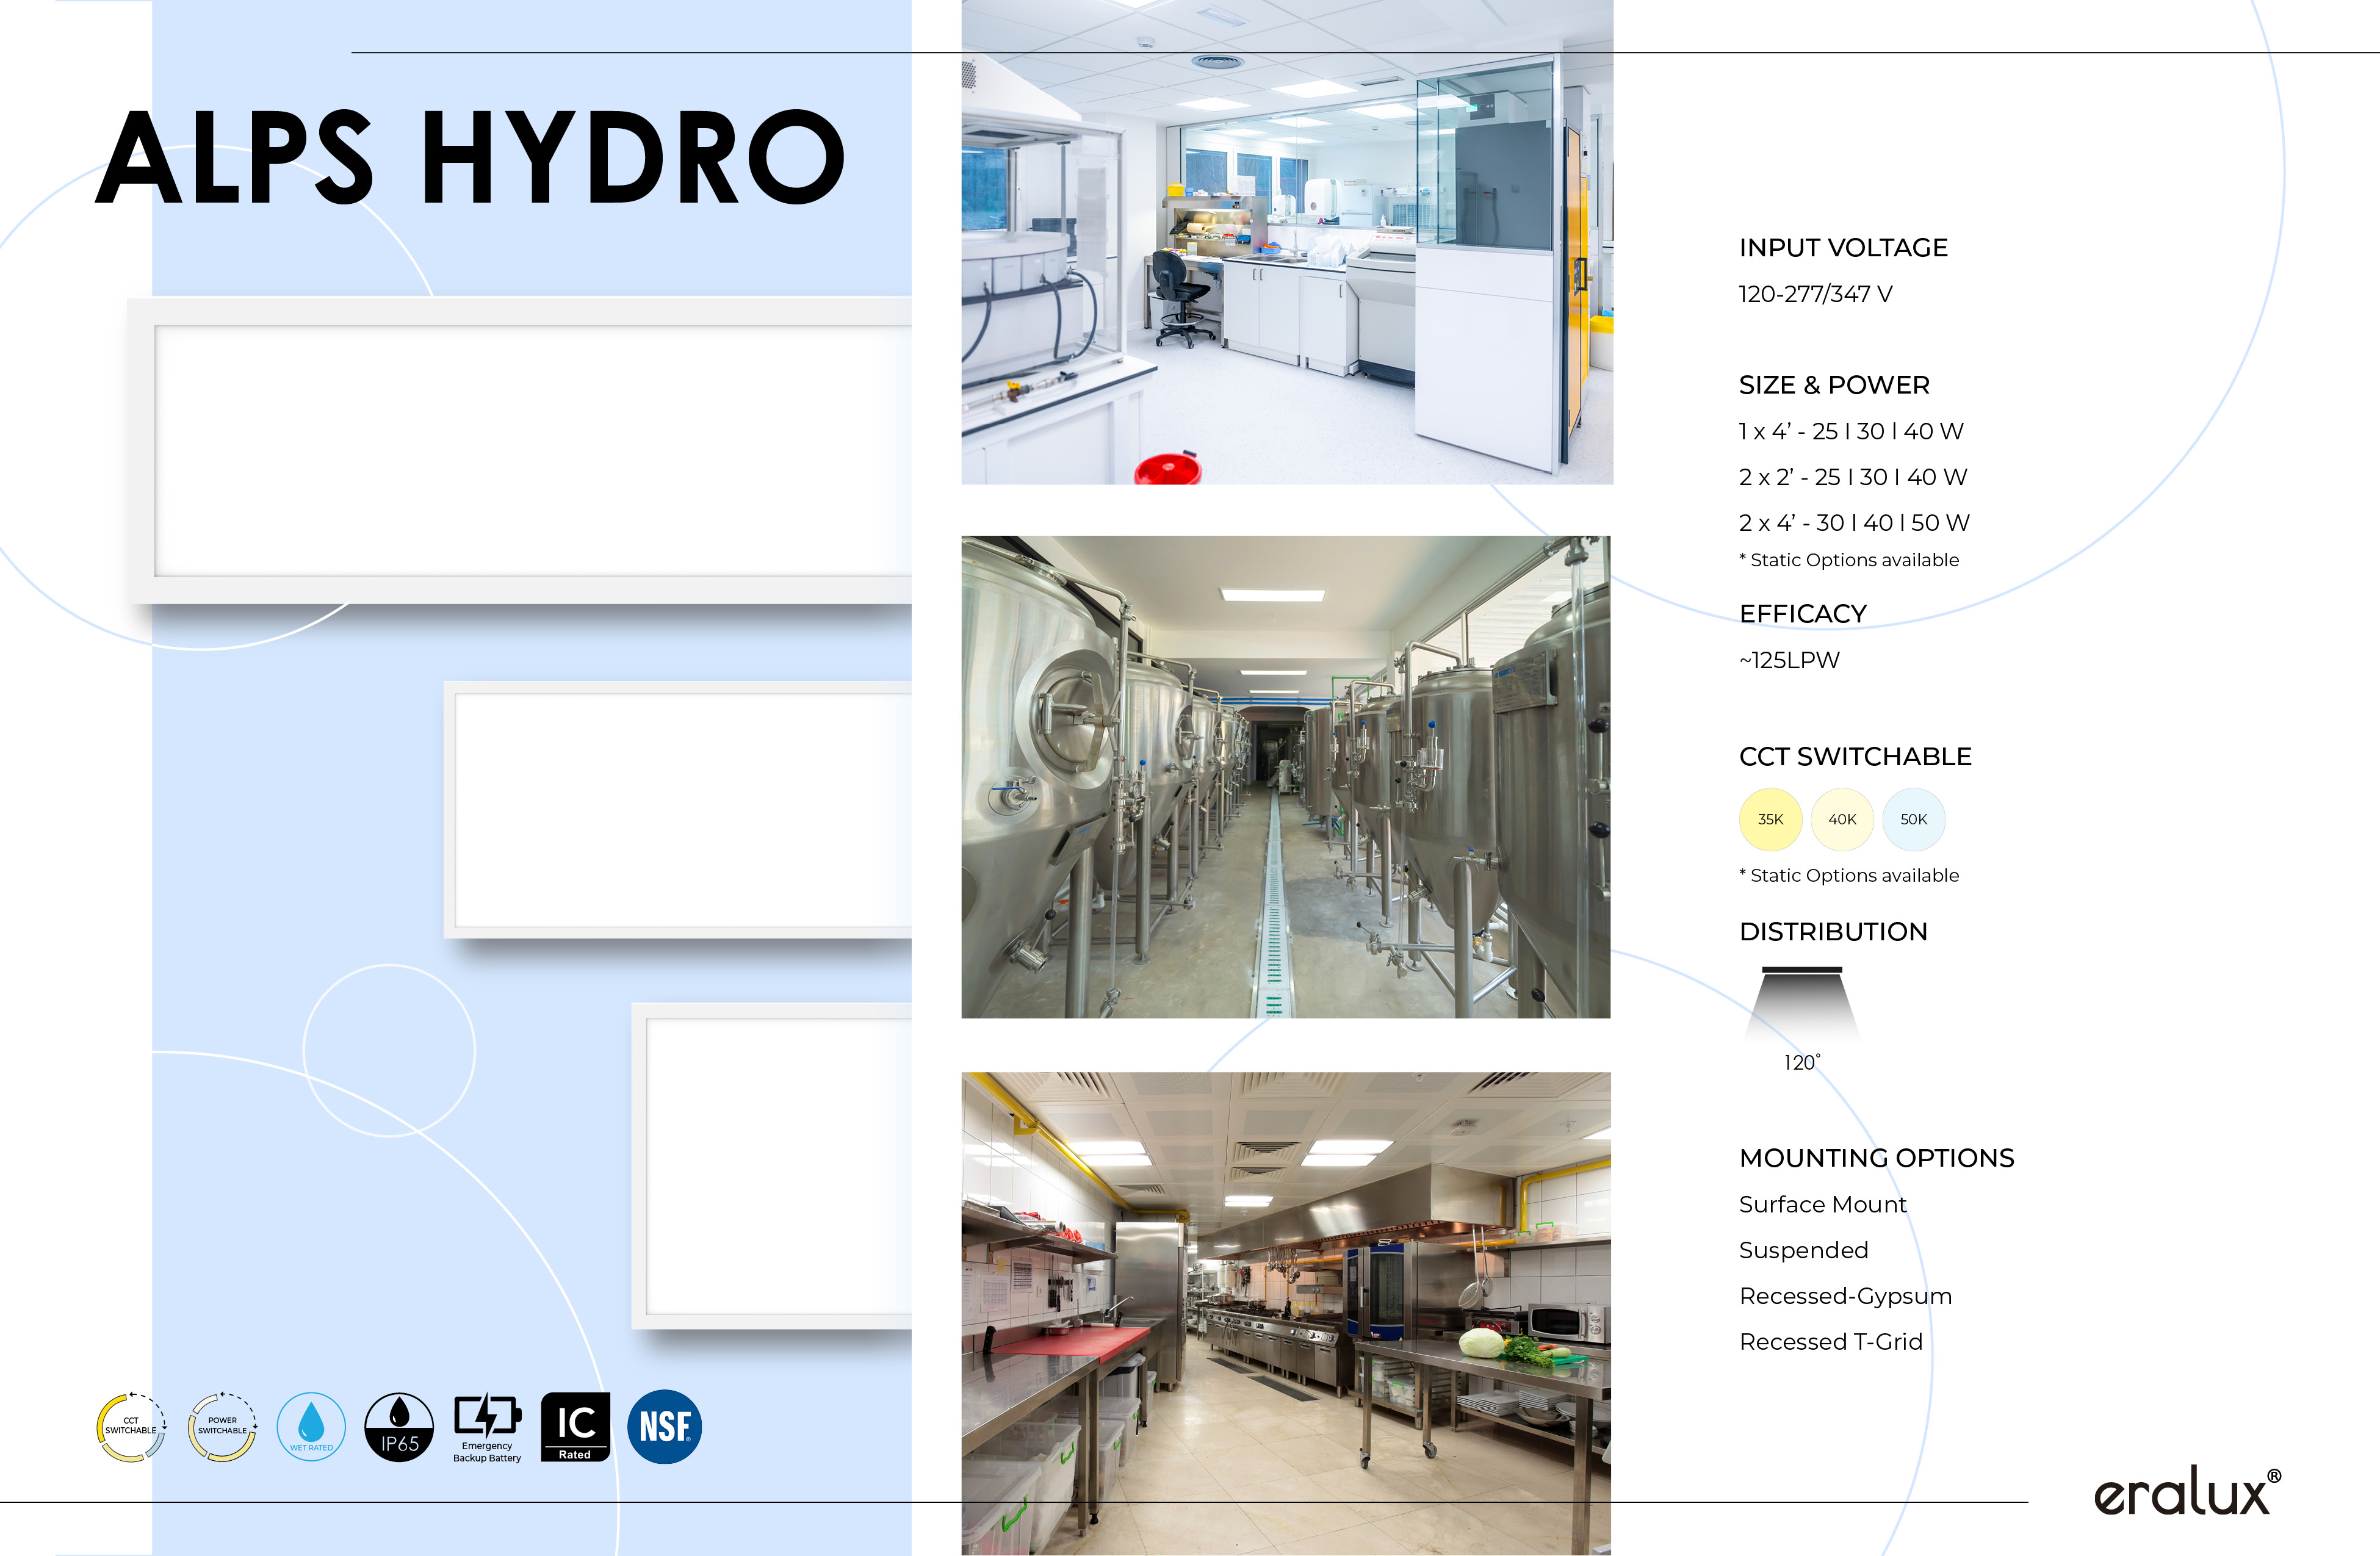Screen dimensions: 2380x1556
Task: Click the Emergency Backup Battery icon
Action: point(487,1428)
